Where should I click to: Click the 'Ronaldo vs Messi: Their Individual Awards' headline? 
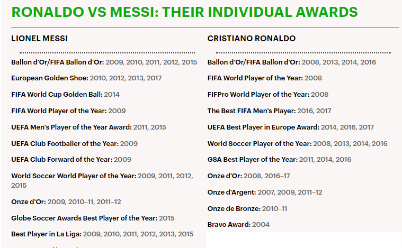184,12
